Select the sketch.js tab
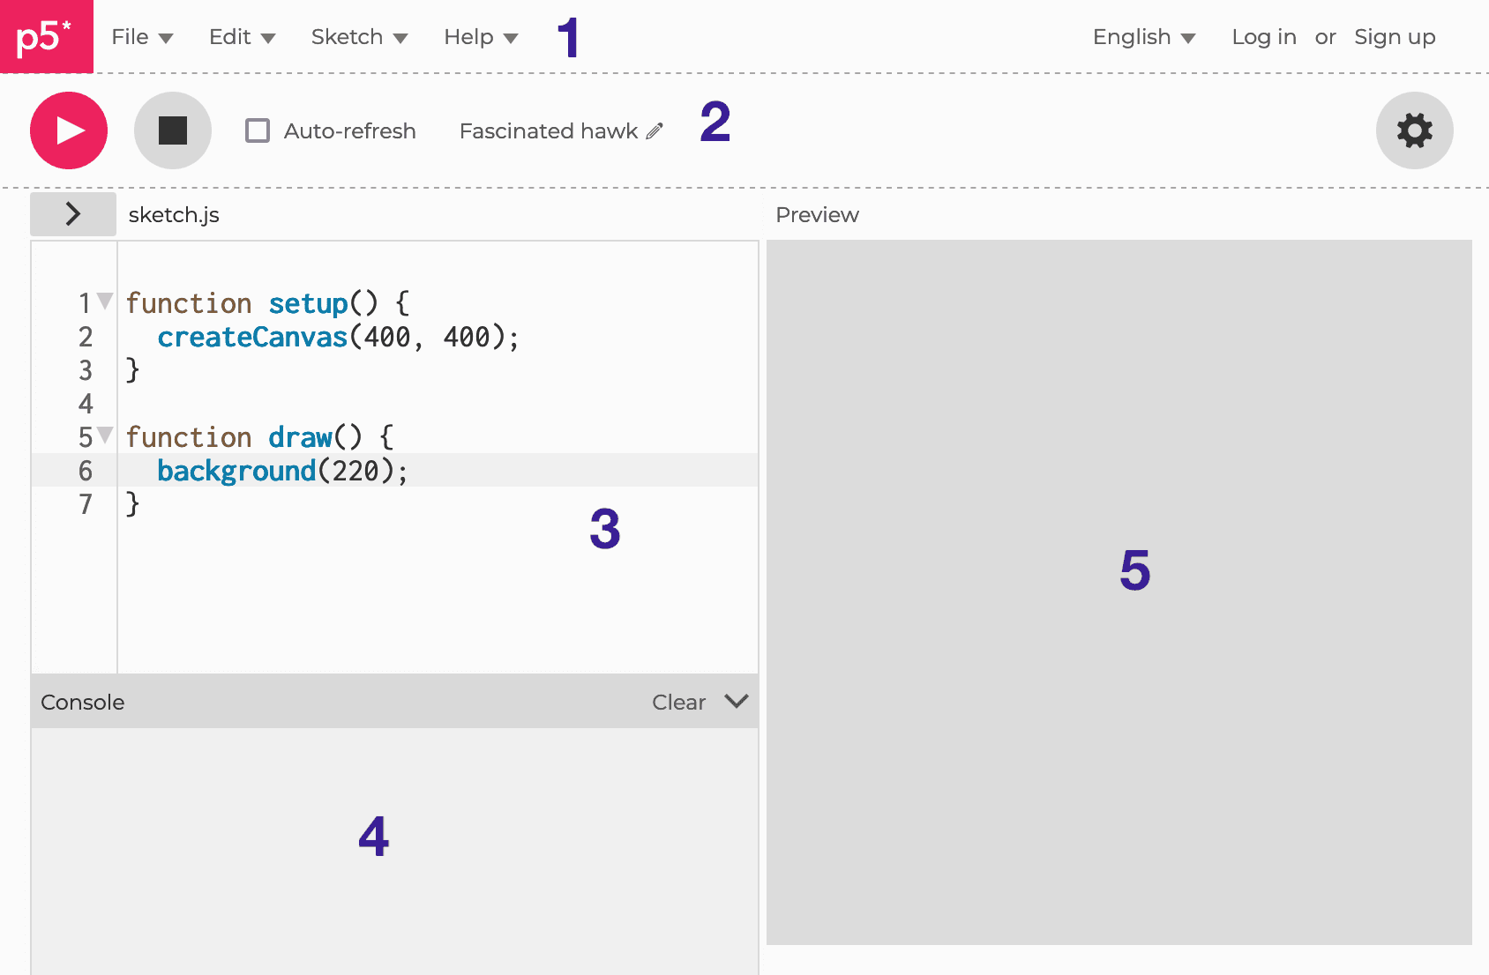The image size is (1489, 975). (x=174, y=213)
